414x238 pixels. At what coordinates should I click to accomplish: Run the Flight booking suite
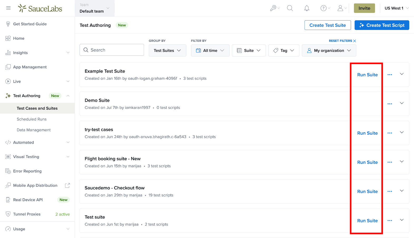click(x=367, y=162)
